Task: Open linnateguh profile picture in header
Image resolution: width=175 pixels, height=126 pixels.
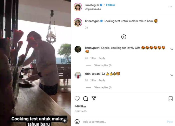Action: 78,7
